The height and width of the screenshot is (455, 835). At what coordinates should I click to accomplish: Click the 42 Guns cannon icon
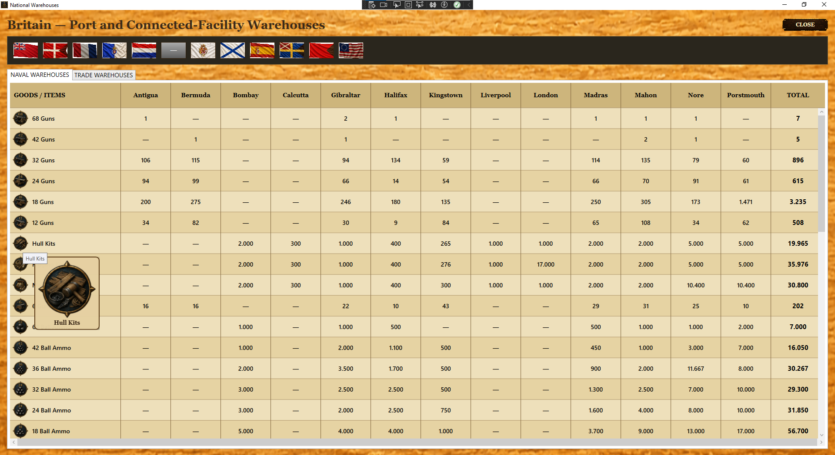coord(20,139)
